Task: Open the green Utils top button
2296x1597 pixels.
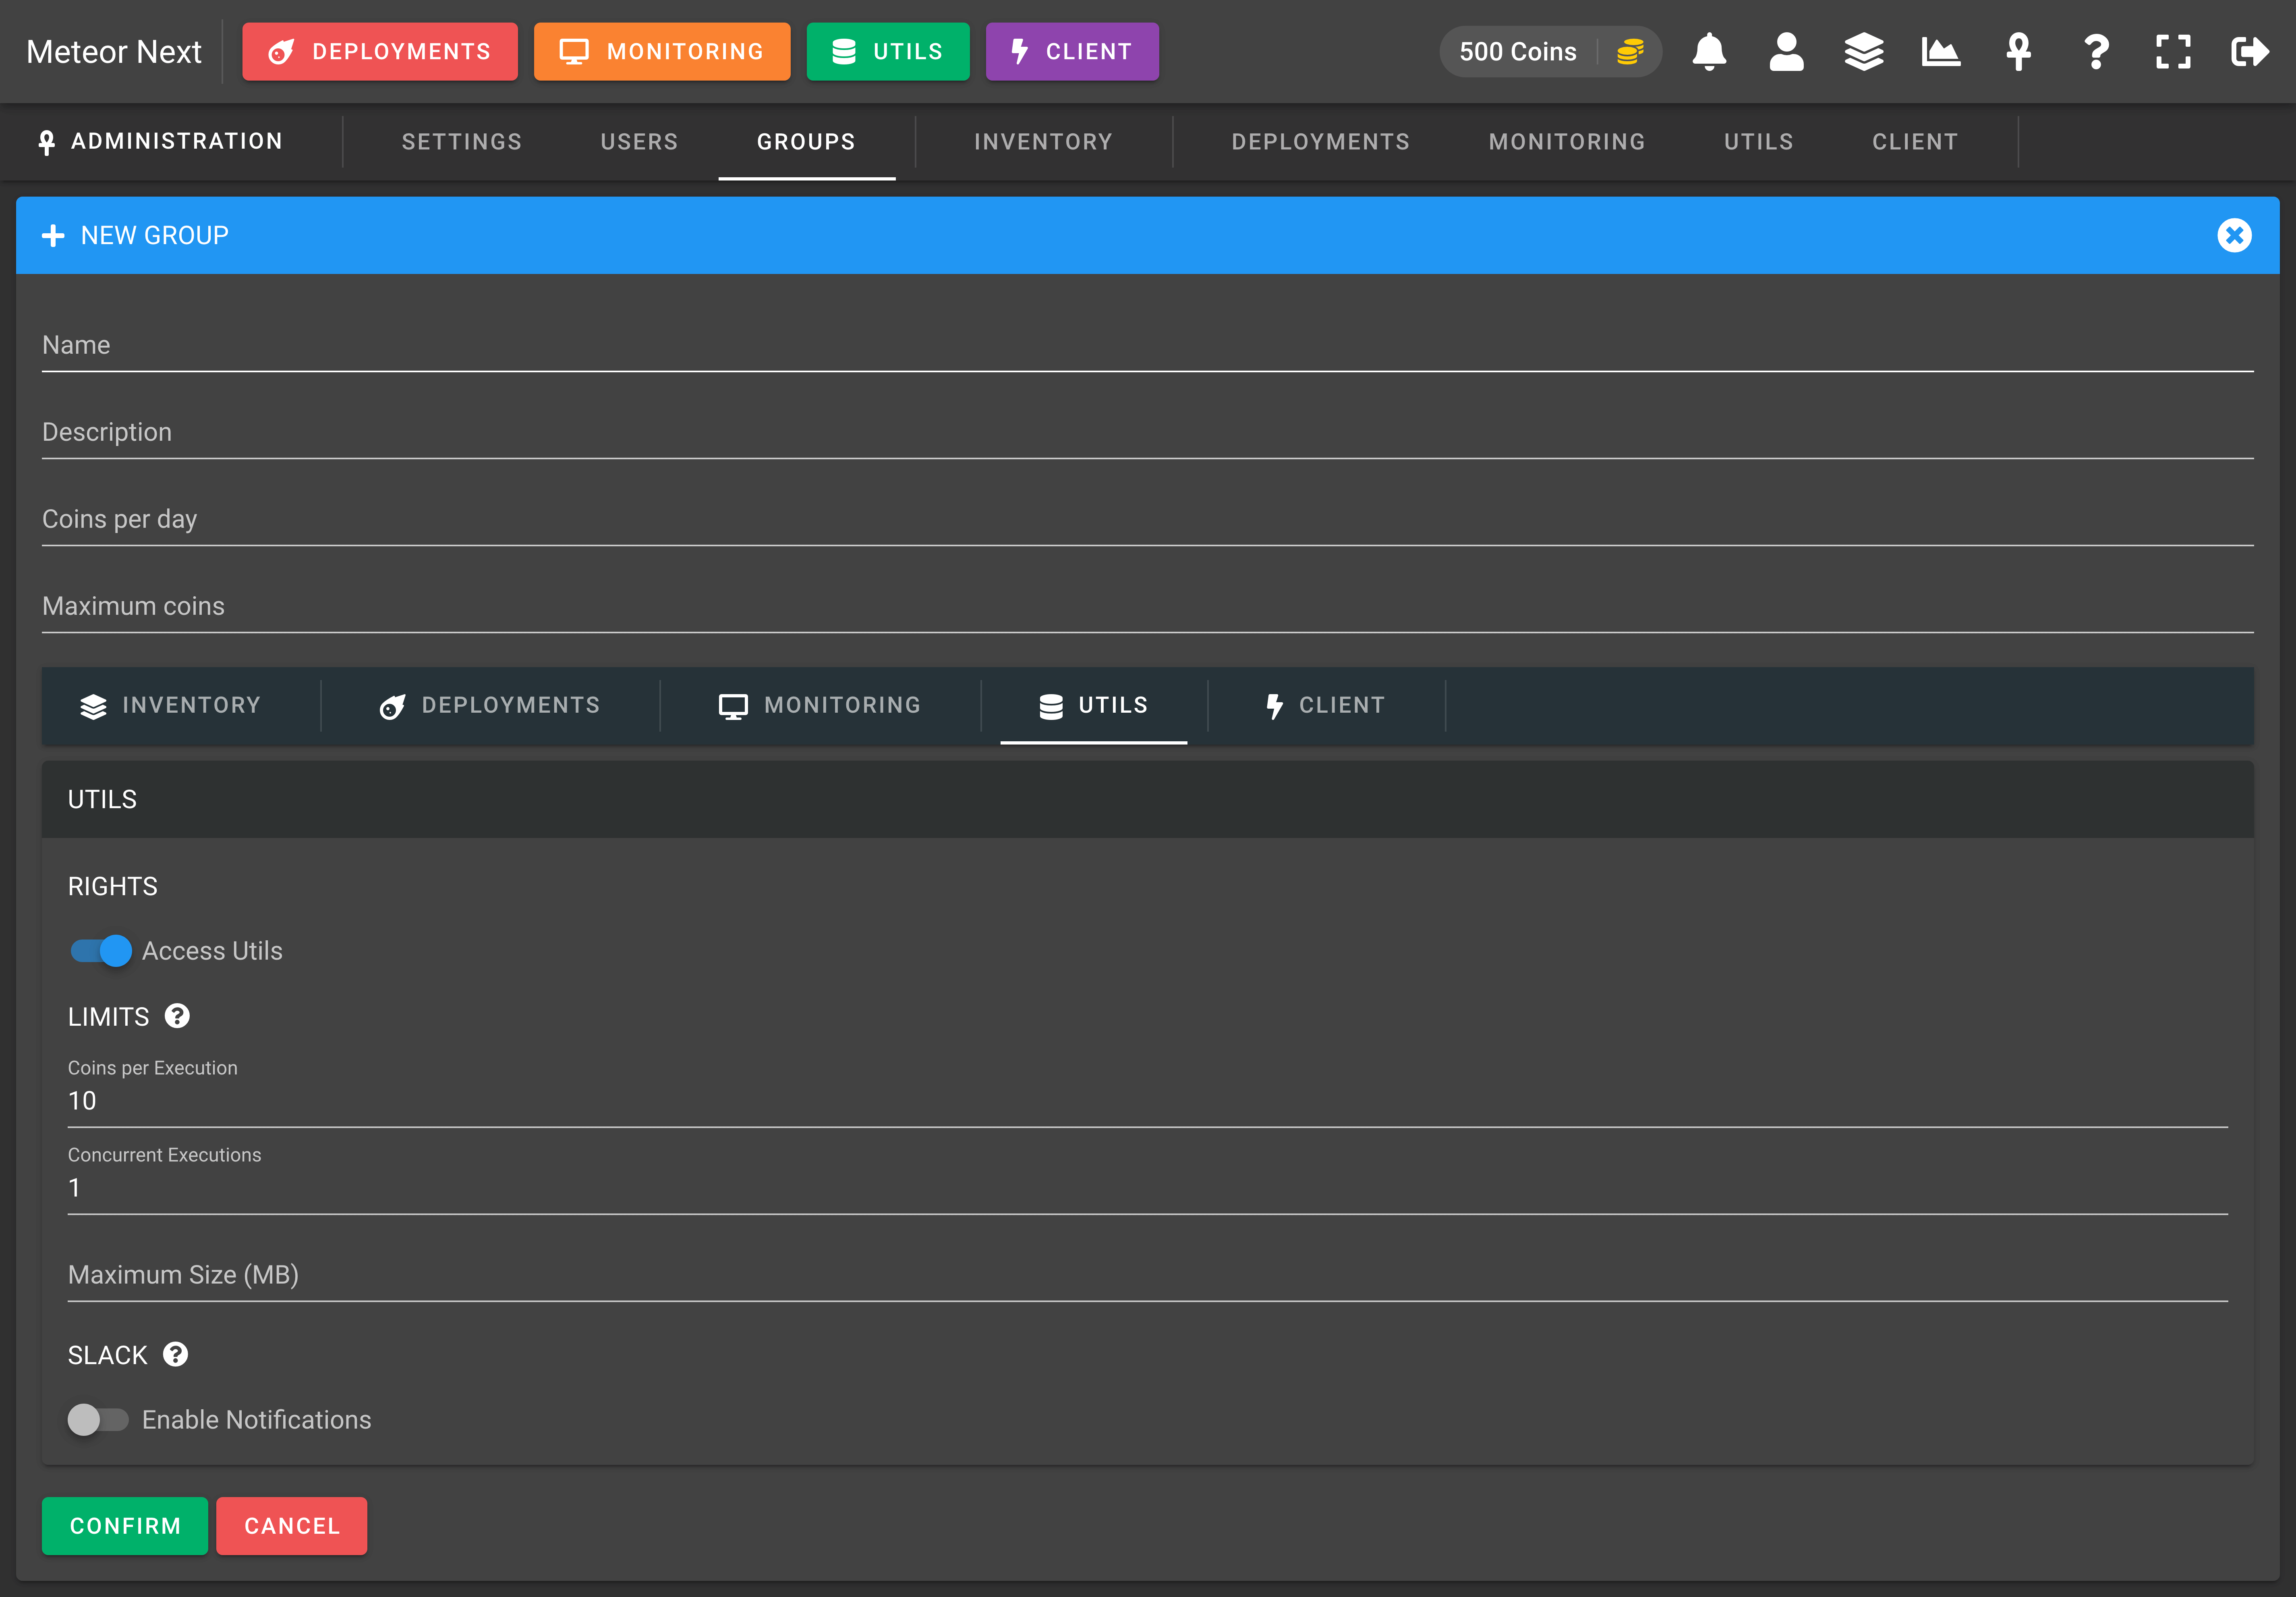Action: [888, 52]
